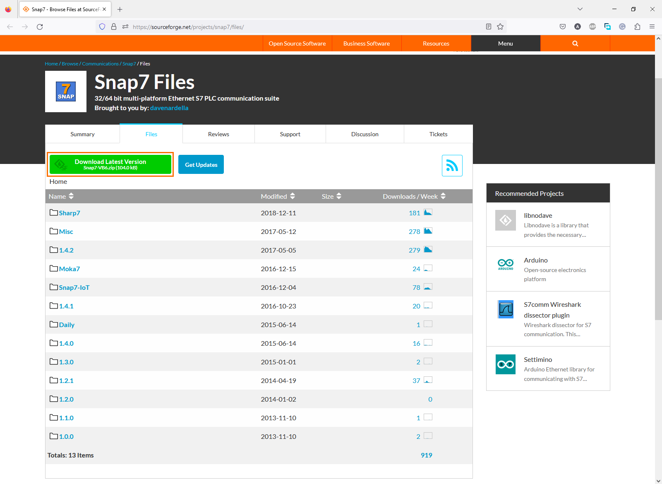662x484 pixels.
Task: Bookmark this page using the star icon
Action: coord(500,26)
